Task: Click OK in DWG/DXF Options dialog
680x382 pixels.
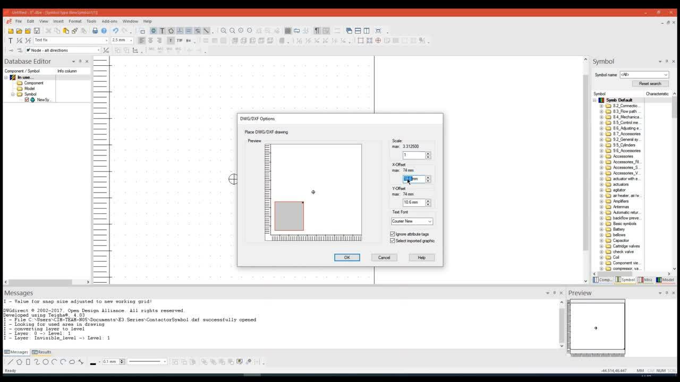Action: (x=347, y=257)
